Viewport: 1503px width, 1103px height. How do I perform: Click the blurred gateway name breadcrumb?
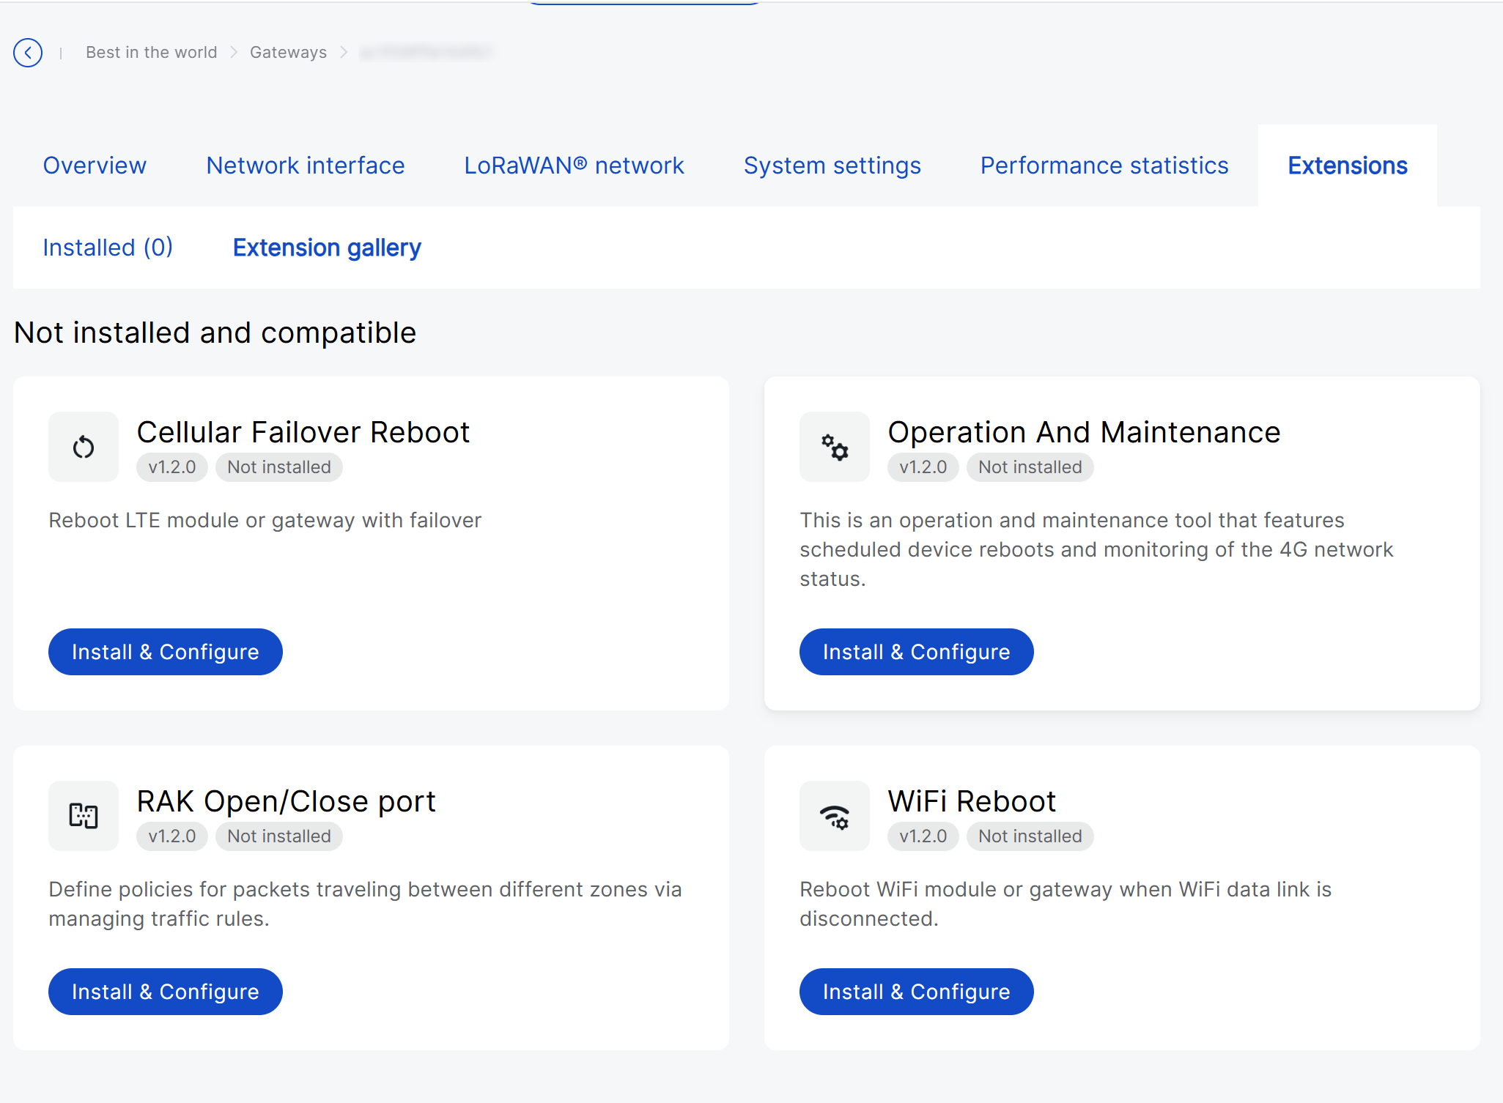point(426,53)
